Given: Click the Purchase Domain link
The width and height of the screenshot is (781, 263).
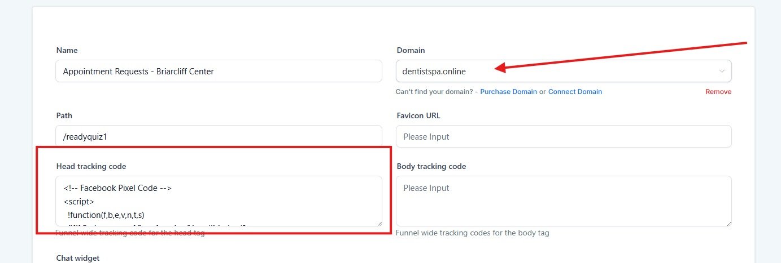Looking at the screenshot, I should (x=508, y=92).
